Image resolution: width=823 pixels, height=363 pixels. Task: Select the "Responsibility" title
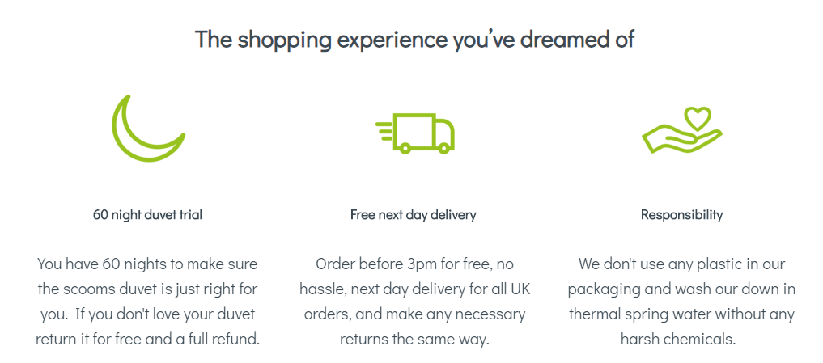[x=681, y=215]
